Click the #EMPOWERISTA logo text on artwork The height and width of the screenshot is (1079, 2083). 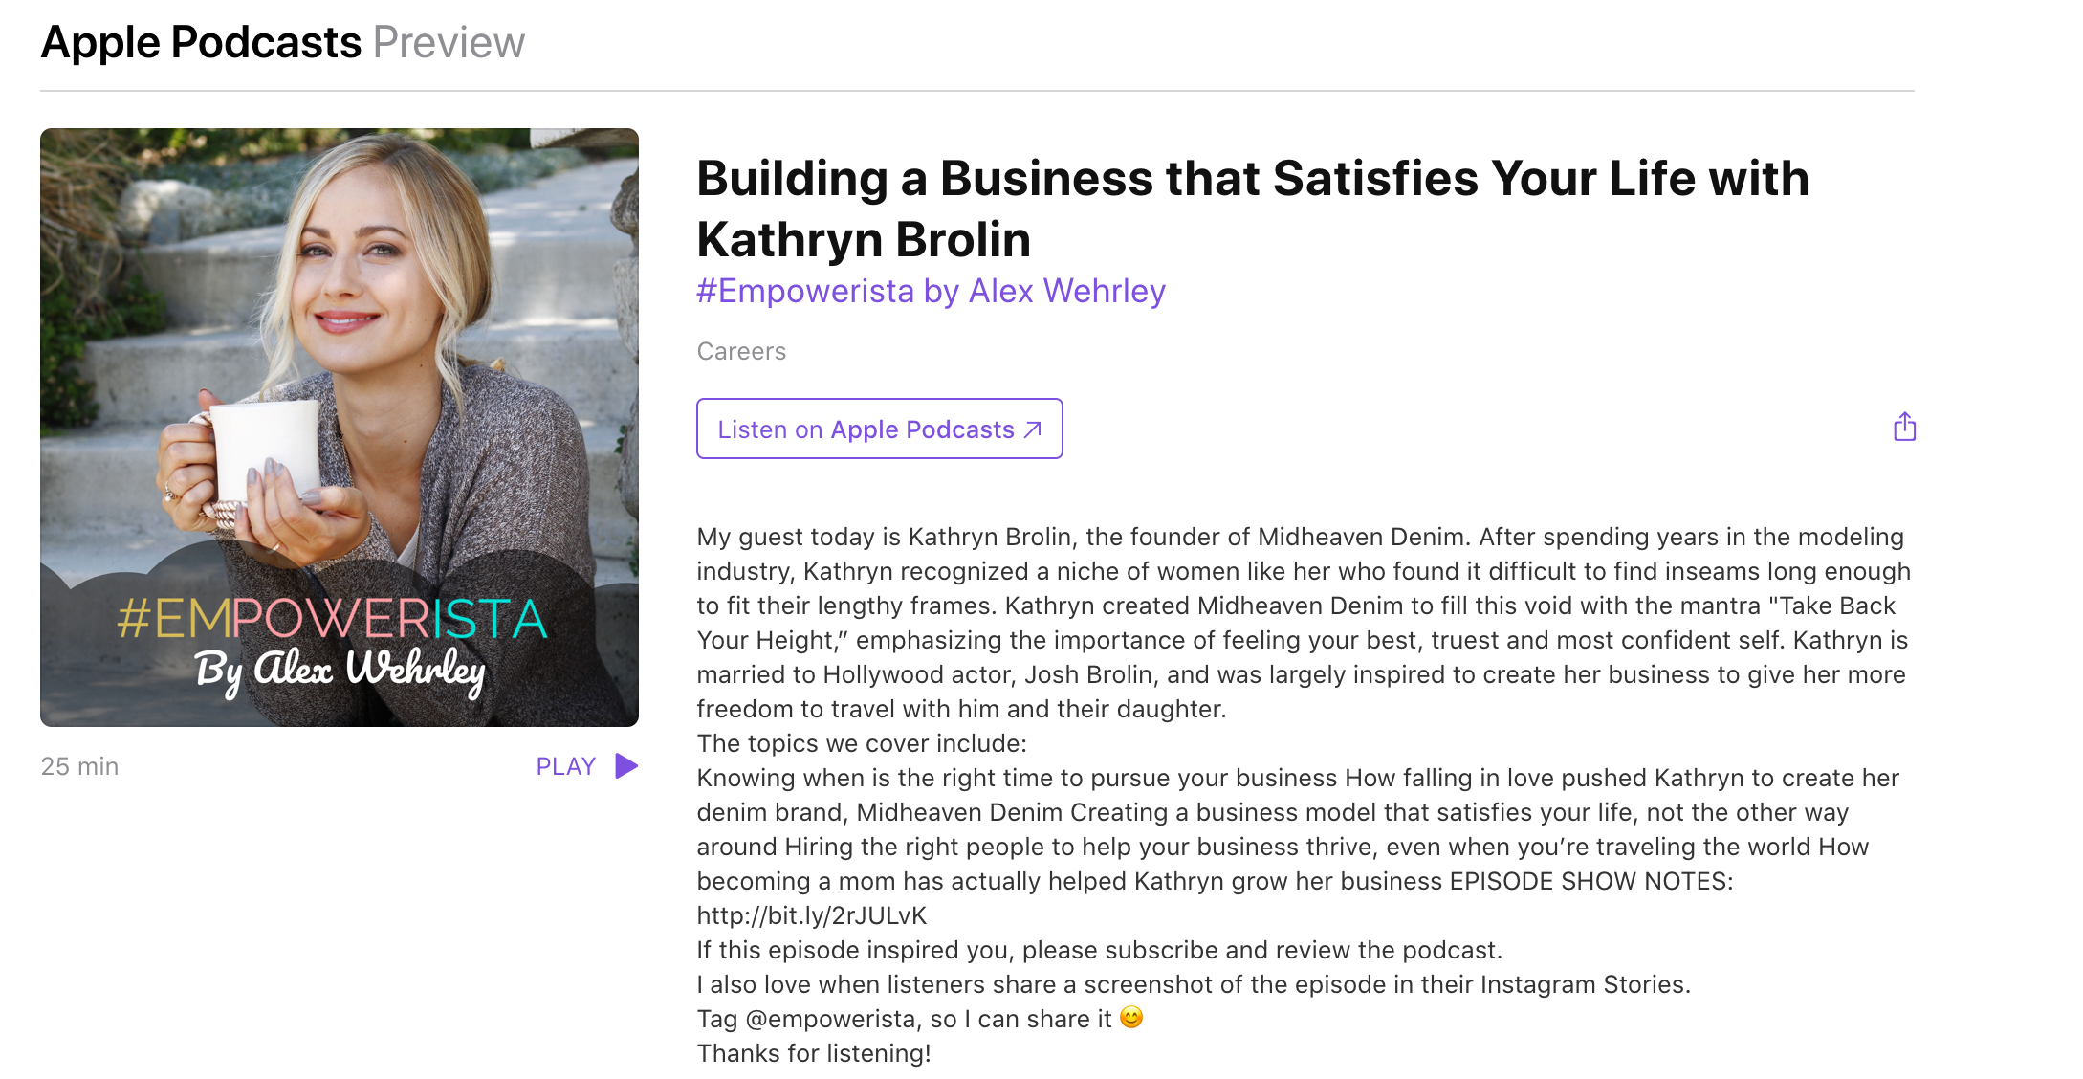click(332, 618)
